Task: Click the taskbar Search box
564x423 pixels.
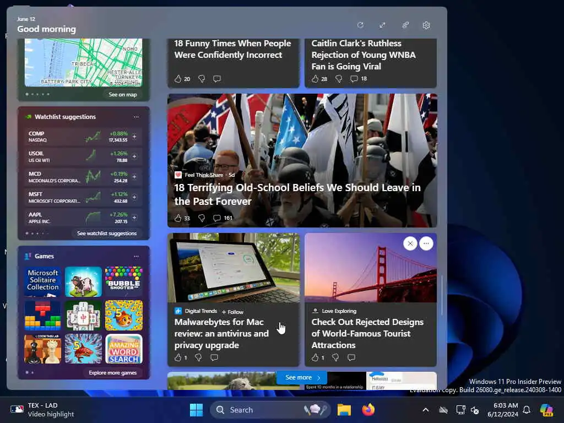Action: 270,410
